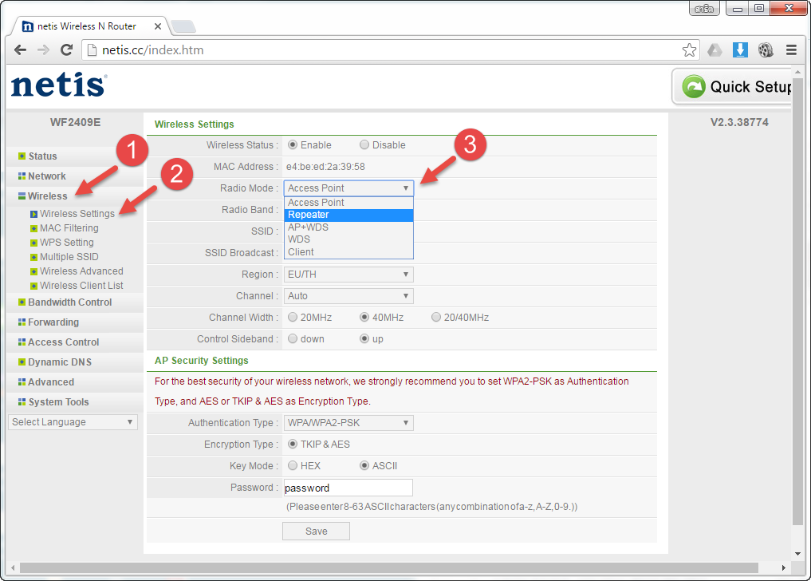This screenshot has height=581, width=811.
Task: Click the green Quick Setup icon
Action: (x=694, y=86)
